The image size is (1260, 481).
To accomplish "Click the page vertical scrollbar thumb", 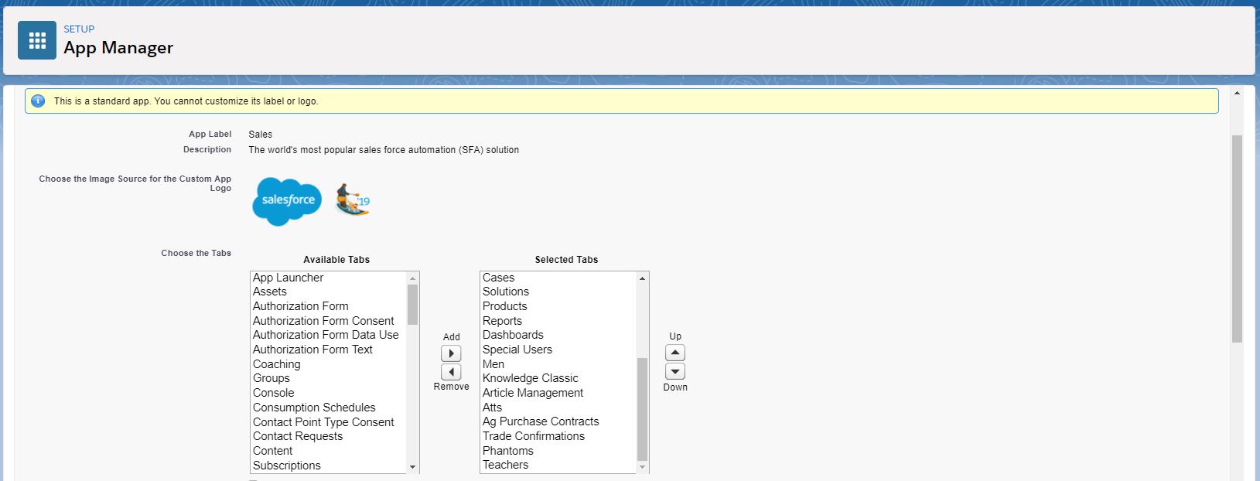I will click(1237, 238).
